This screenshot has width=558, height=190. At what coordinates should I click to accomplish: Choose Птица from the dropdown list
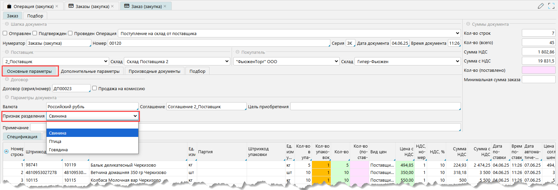click(x=55, y=142)
